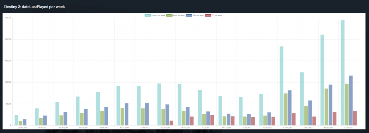Click the Players per week bar for 10-25-2017
Viewport: 369px width, 133px height.
coord(159,104)
